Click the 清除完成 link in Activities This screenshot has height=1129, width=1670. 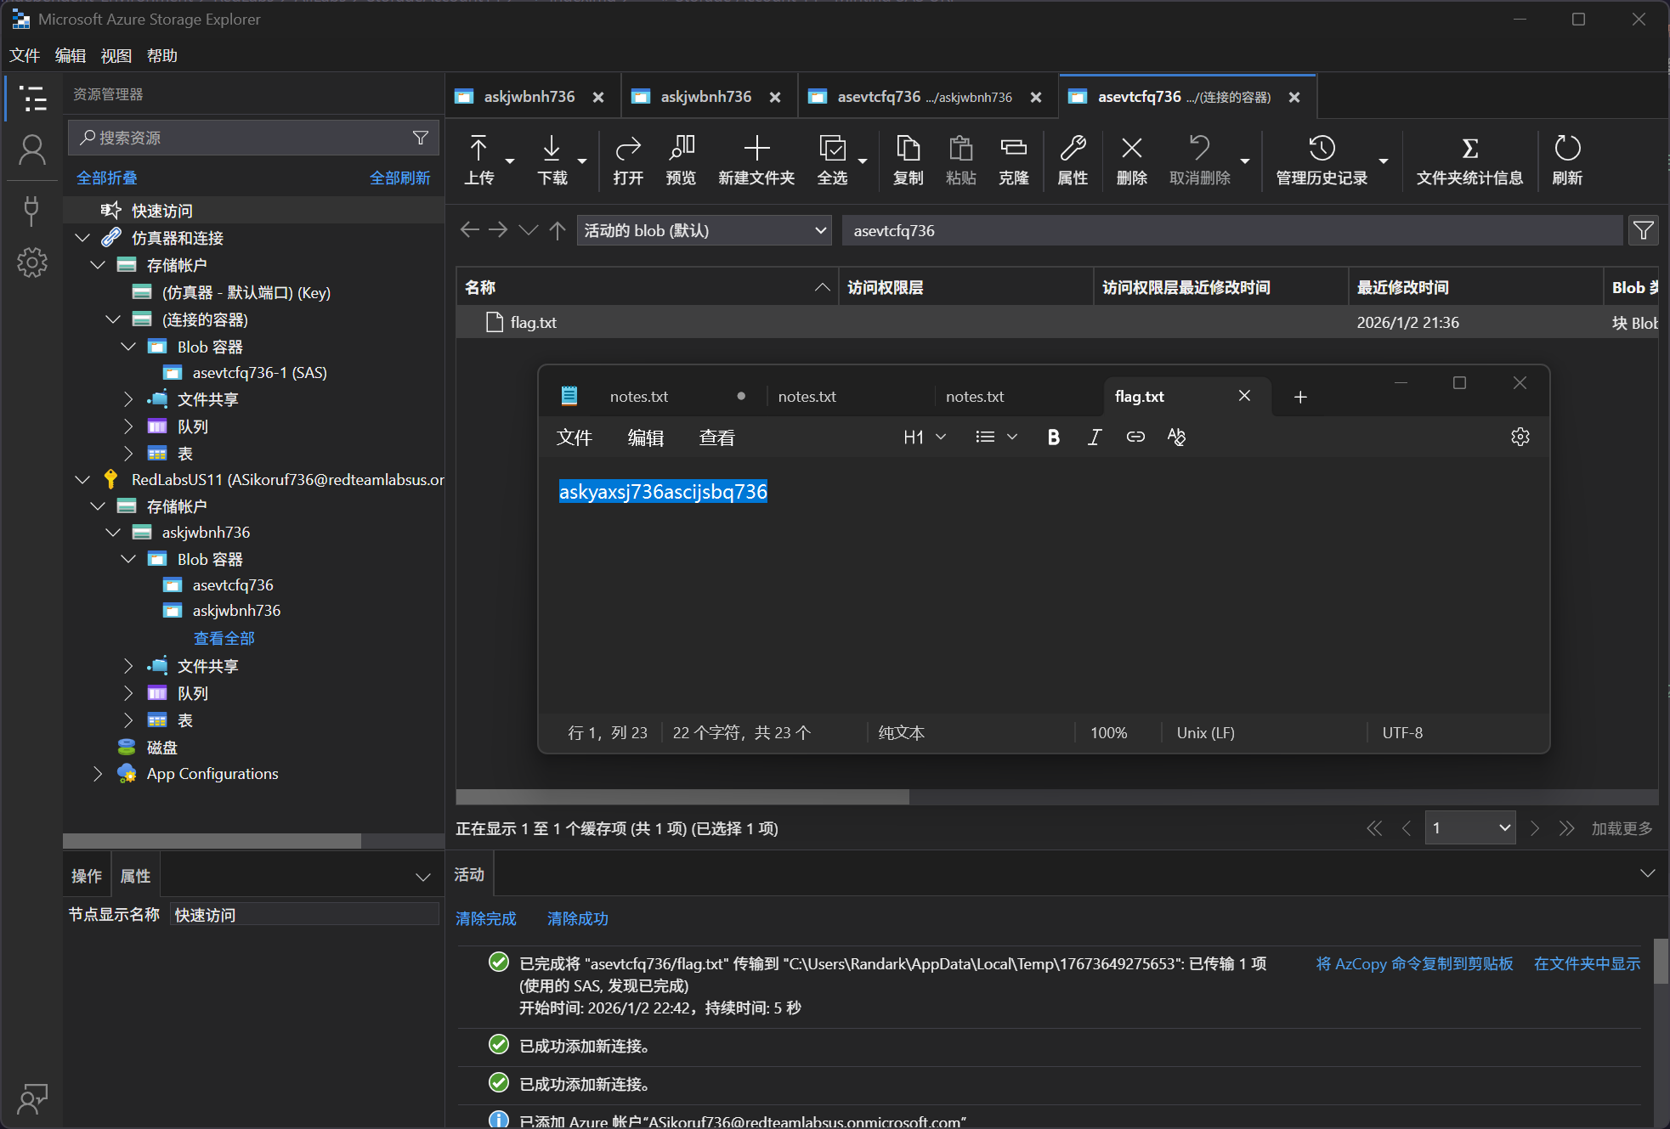pos(485,918)
